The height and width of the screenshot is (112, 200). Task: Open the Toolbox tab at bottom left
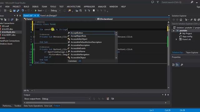[18, 106]
